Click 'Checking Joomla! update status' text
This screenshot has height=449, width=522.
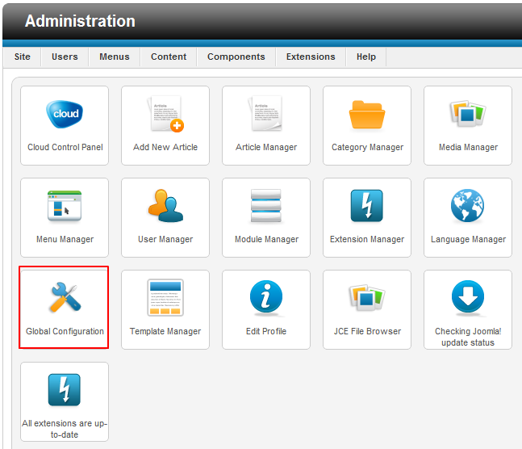coord(468,337)
